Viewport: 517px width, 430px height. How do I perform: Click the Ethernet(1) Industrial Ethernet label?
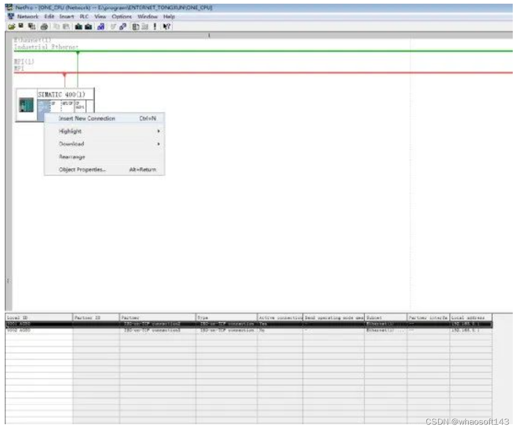(46, 44)
